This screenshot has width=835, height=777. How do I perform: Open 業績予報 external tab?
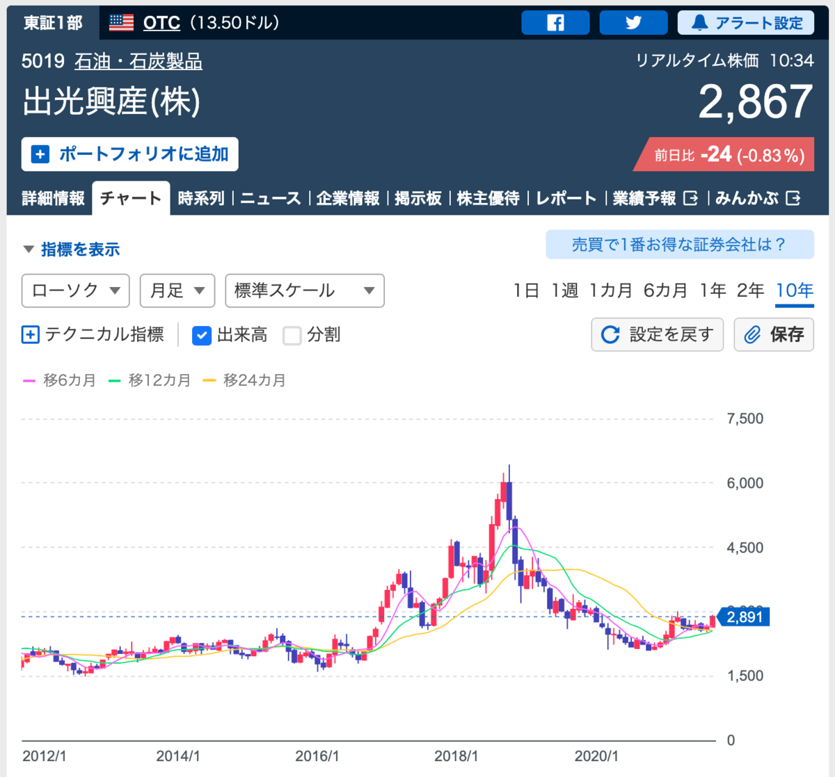coord(655,199)
